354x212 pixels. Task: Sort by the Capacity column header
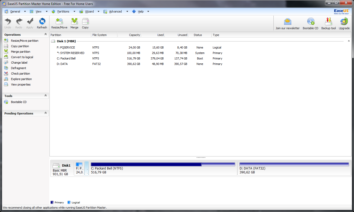pos(129,35)
